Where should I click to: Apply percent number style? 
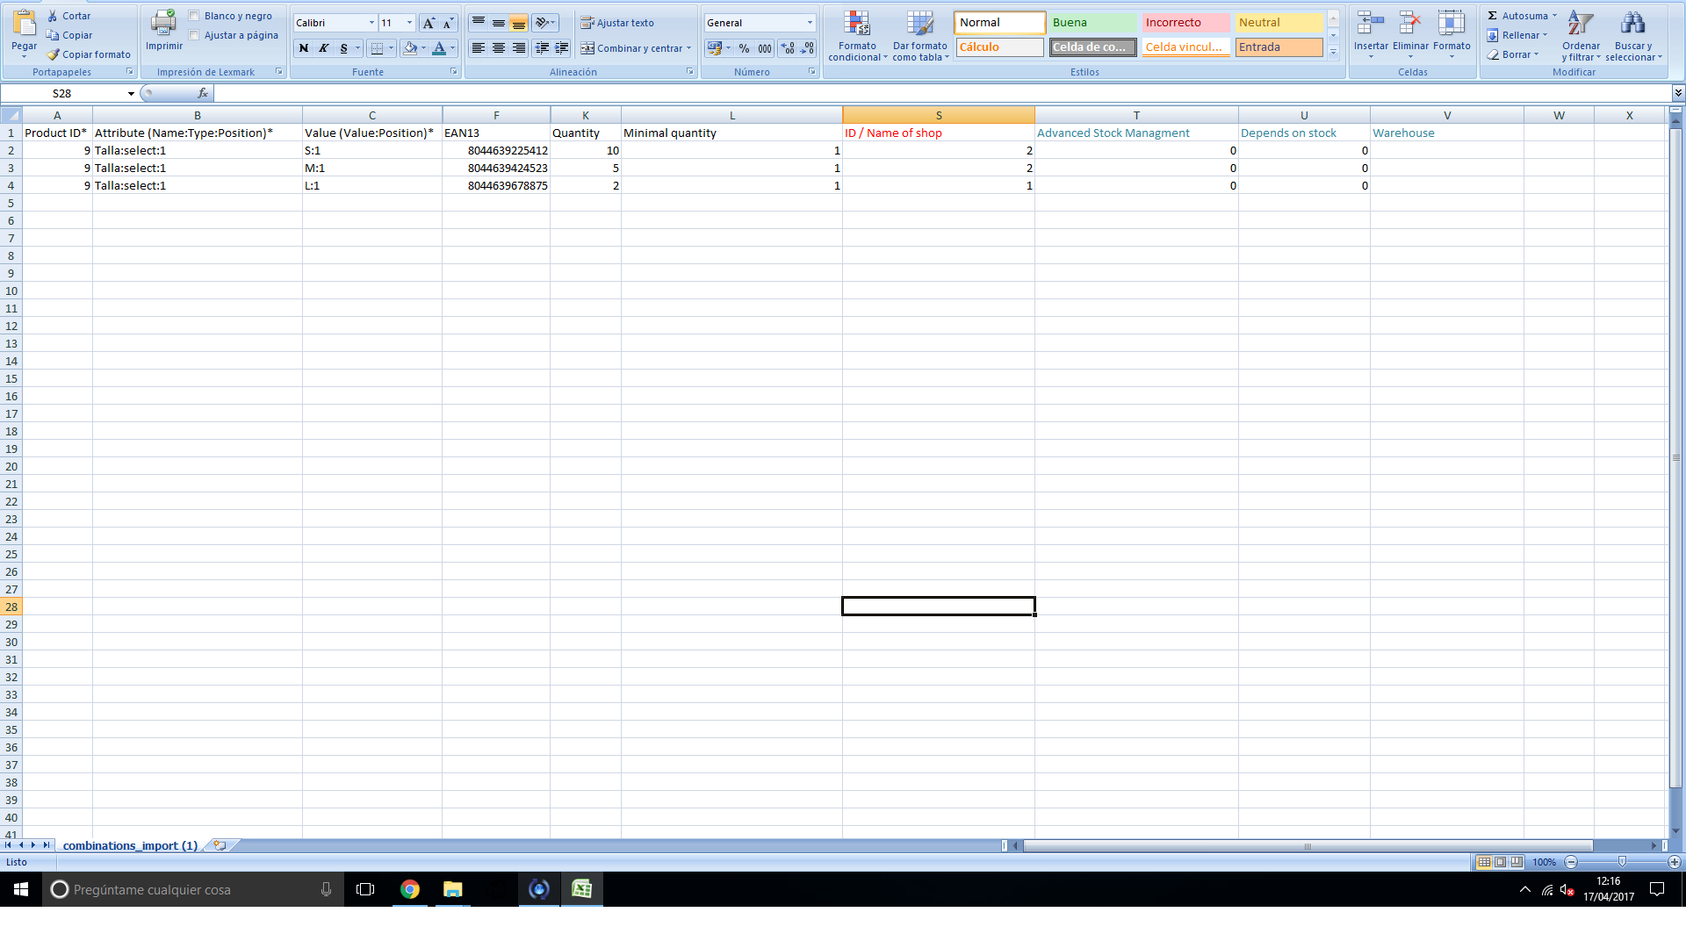point(745,48)
